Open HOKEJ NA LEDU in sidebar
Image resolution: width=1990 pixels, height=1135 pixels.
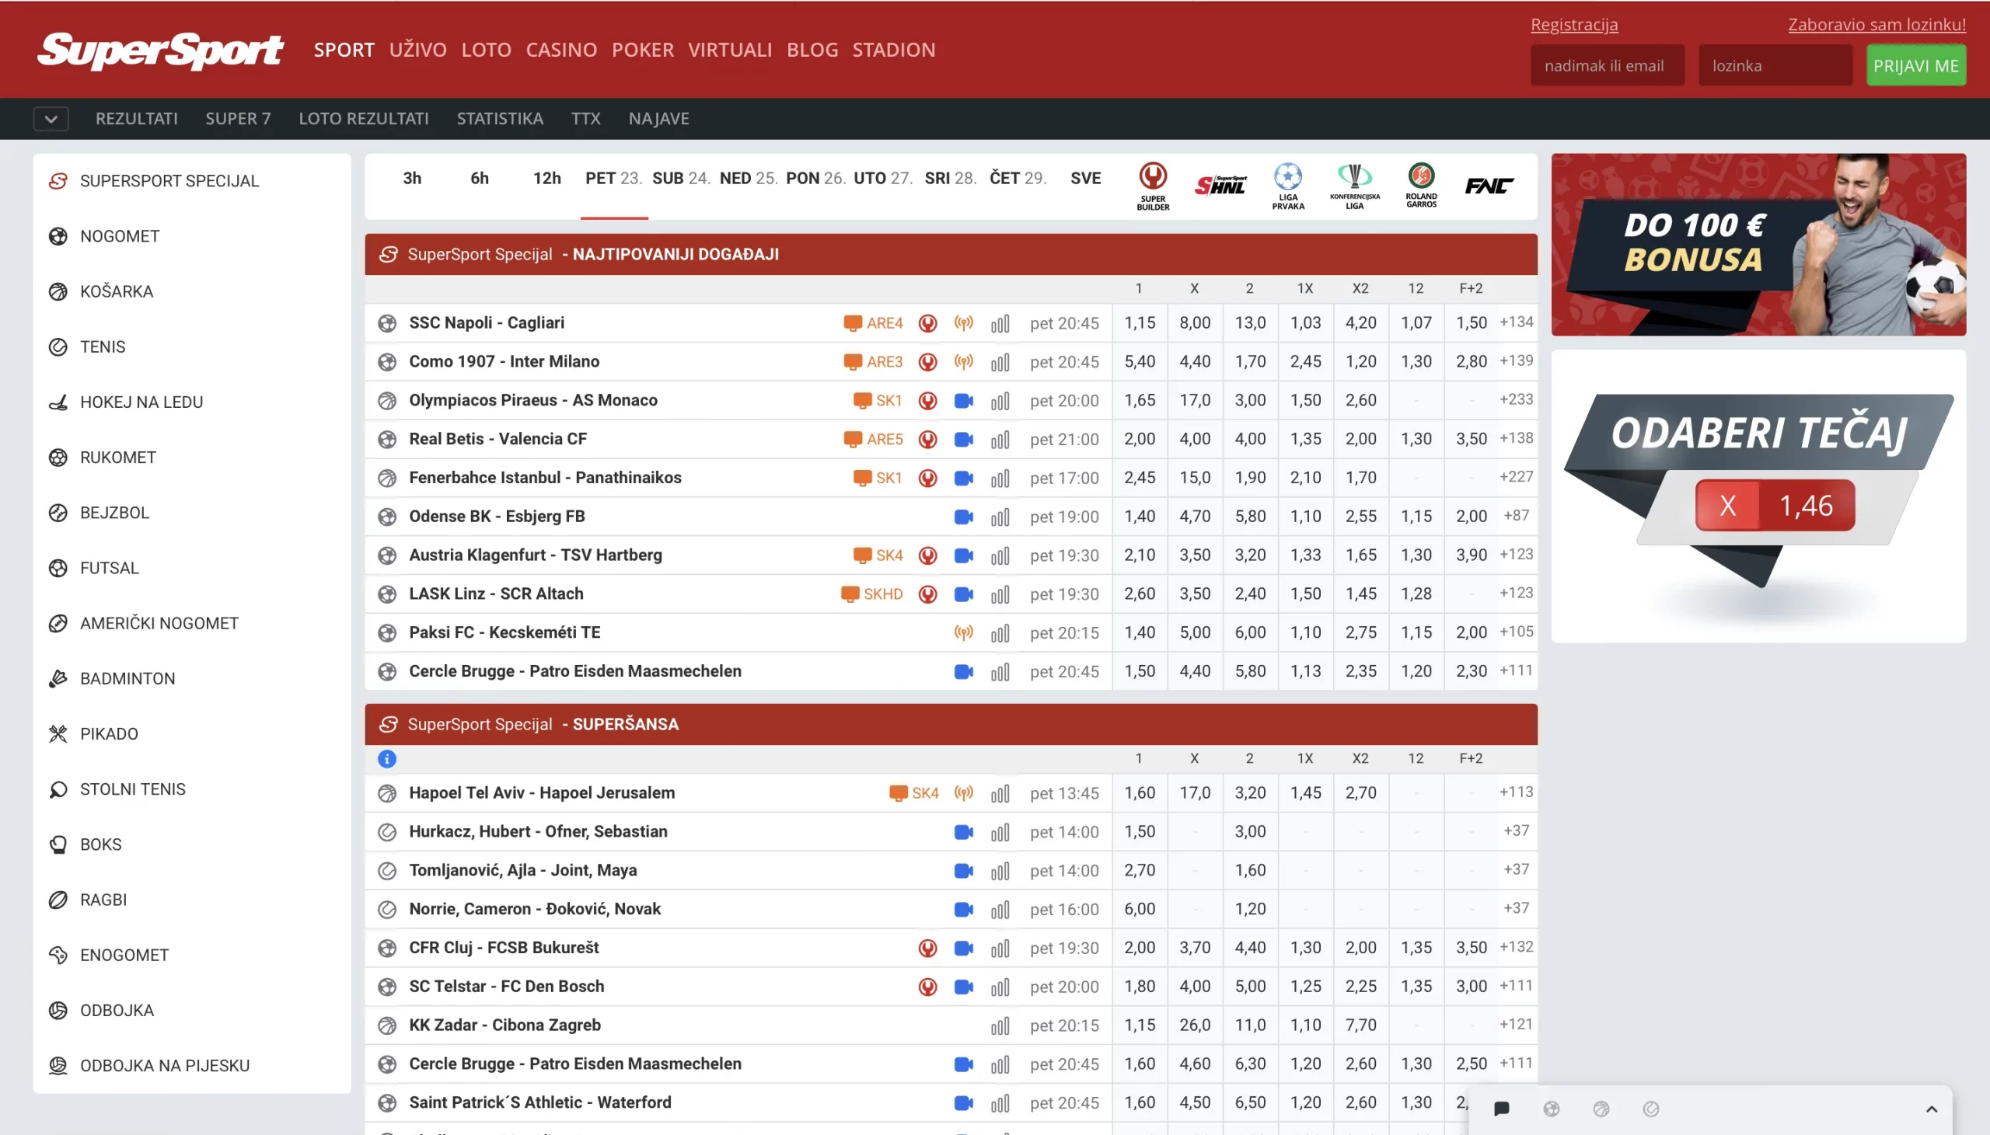click(x=192, y=402)
